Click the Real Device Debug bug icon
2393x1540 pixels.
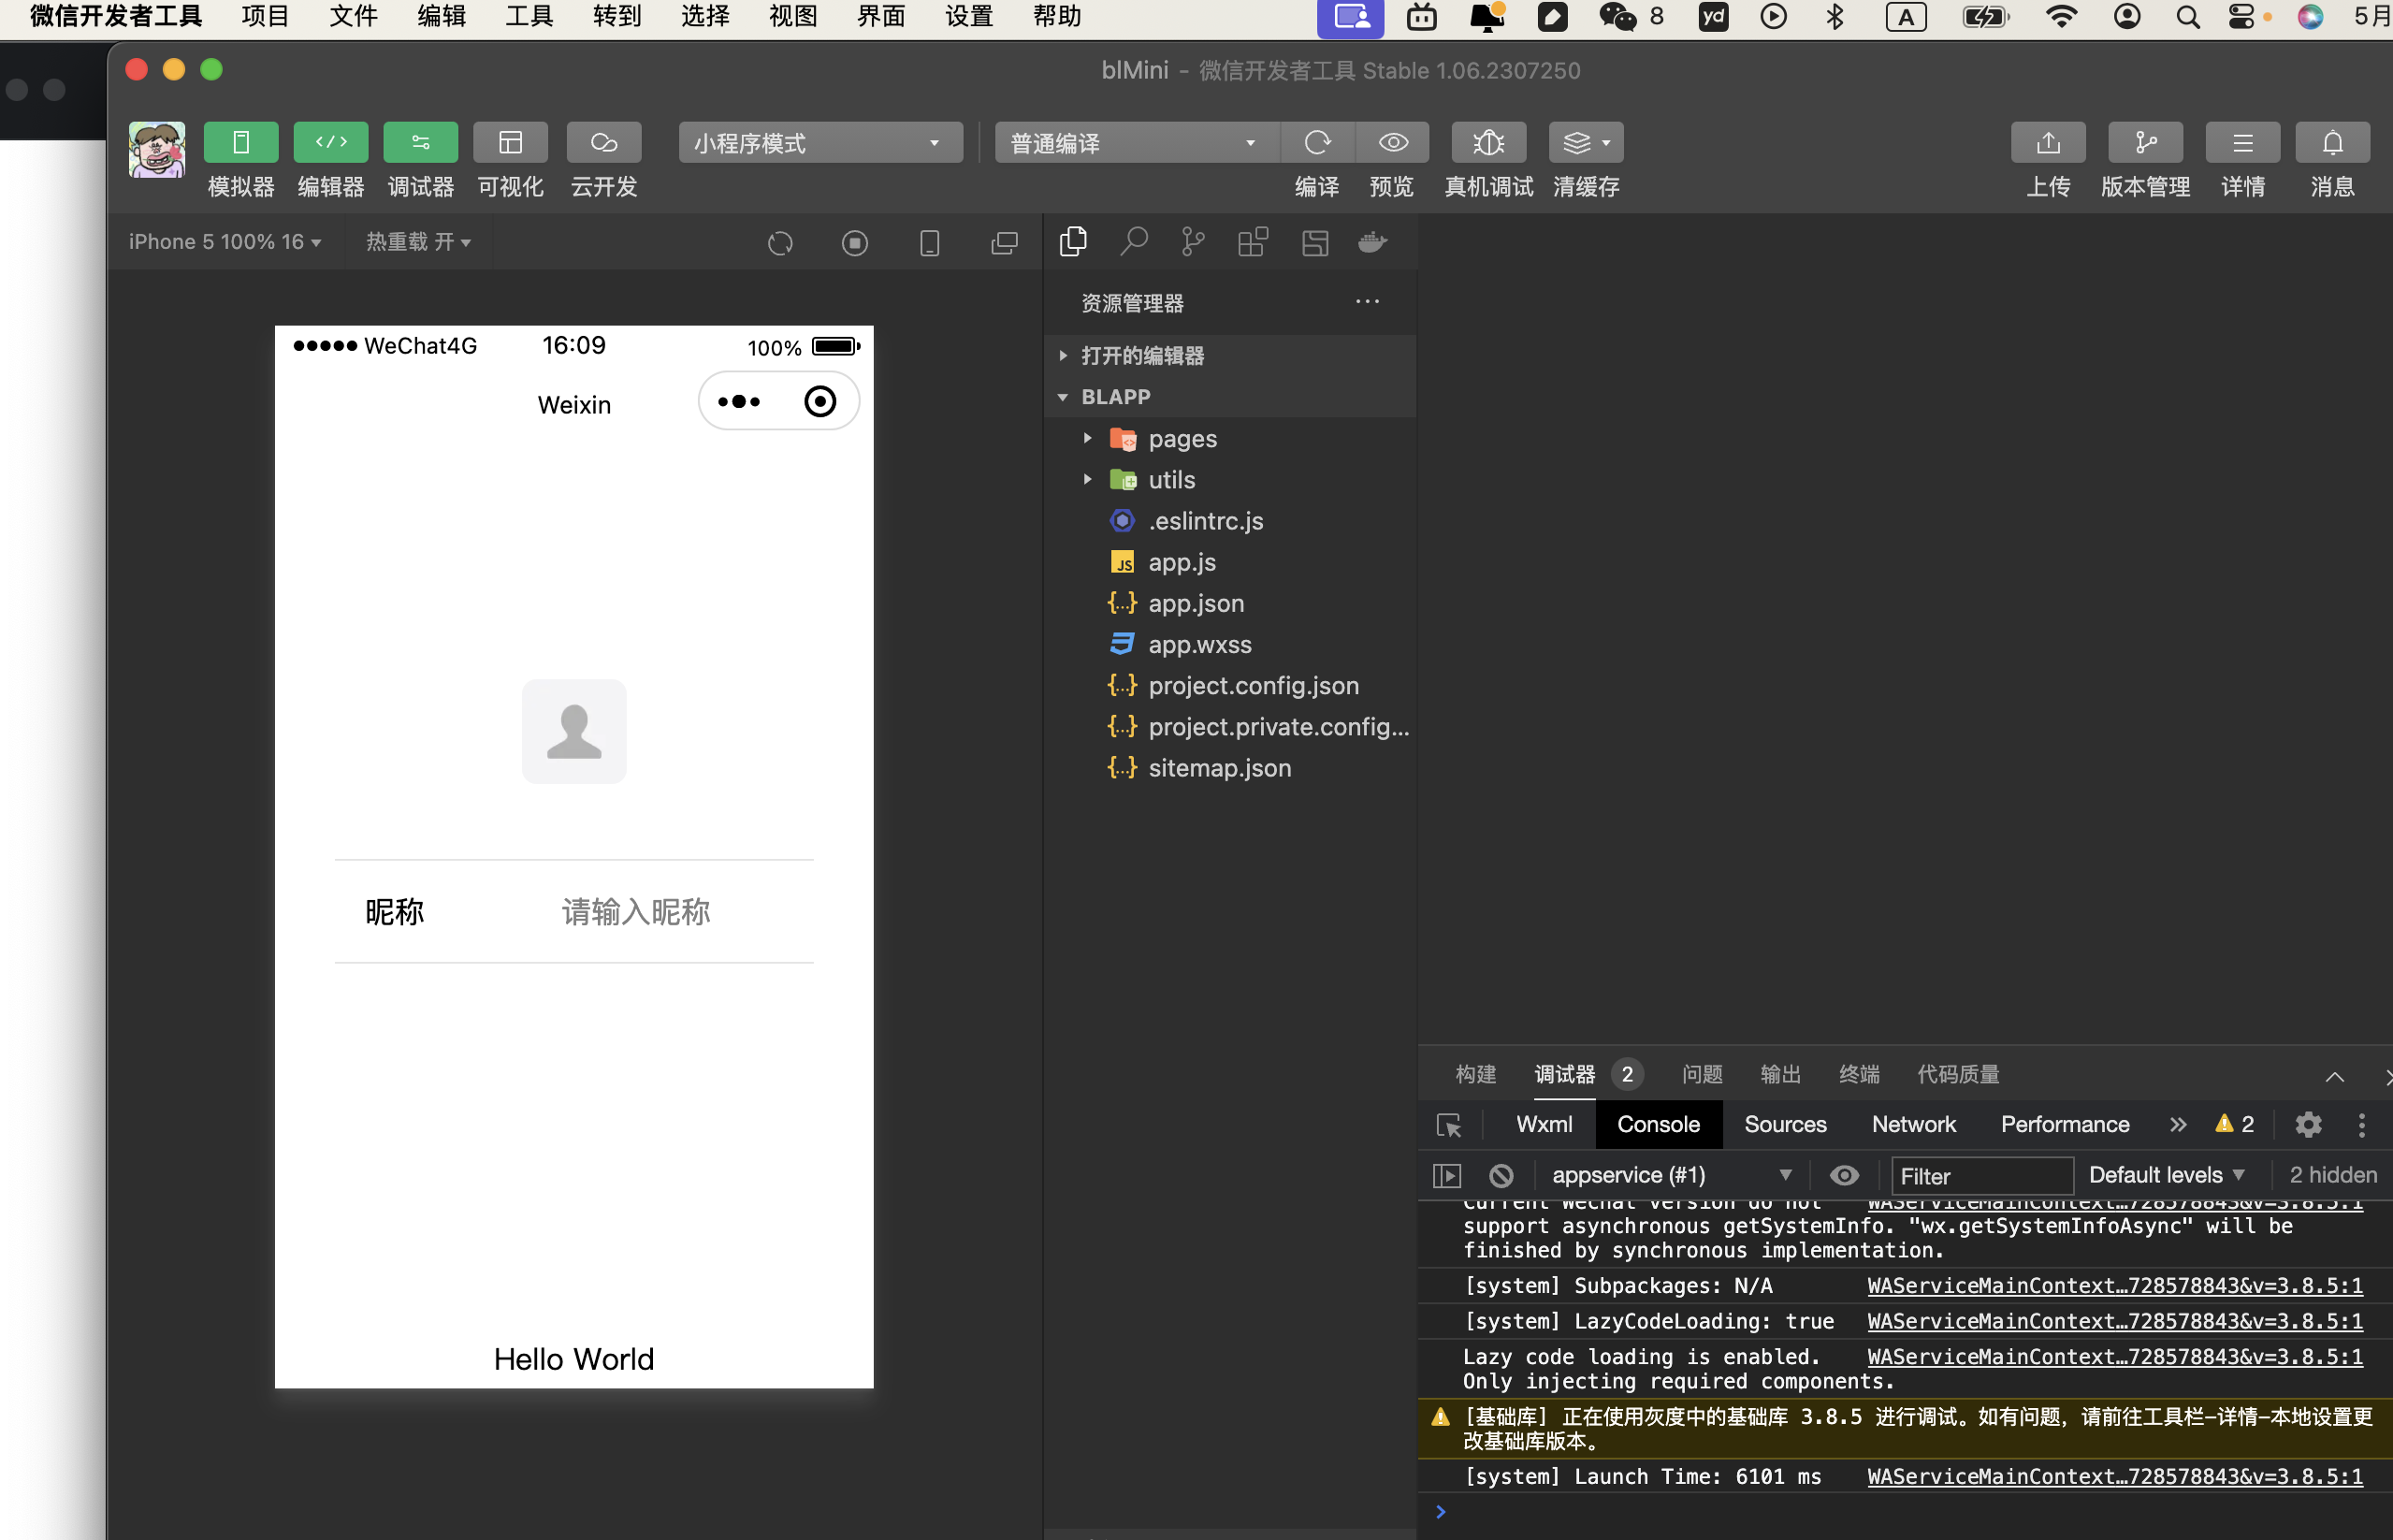pyautogui.click(x=1487, y=143)
